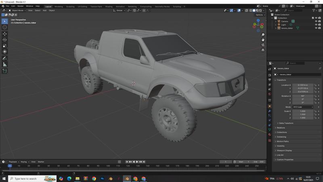Screen dimensions: 323x182
Task: Open the Tool properties tab
Action: click(x=270, y=69)
